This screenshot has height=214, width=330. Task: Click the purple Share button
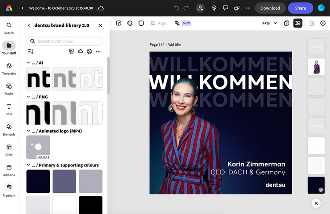click(x=301, y=8)
